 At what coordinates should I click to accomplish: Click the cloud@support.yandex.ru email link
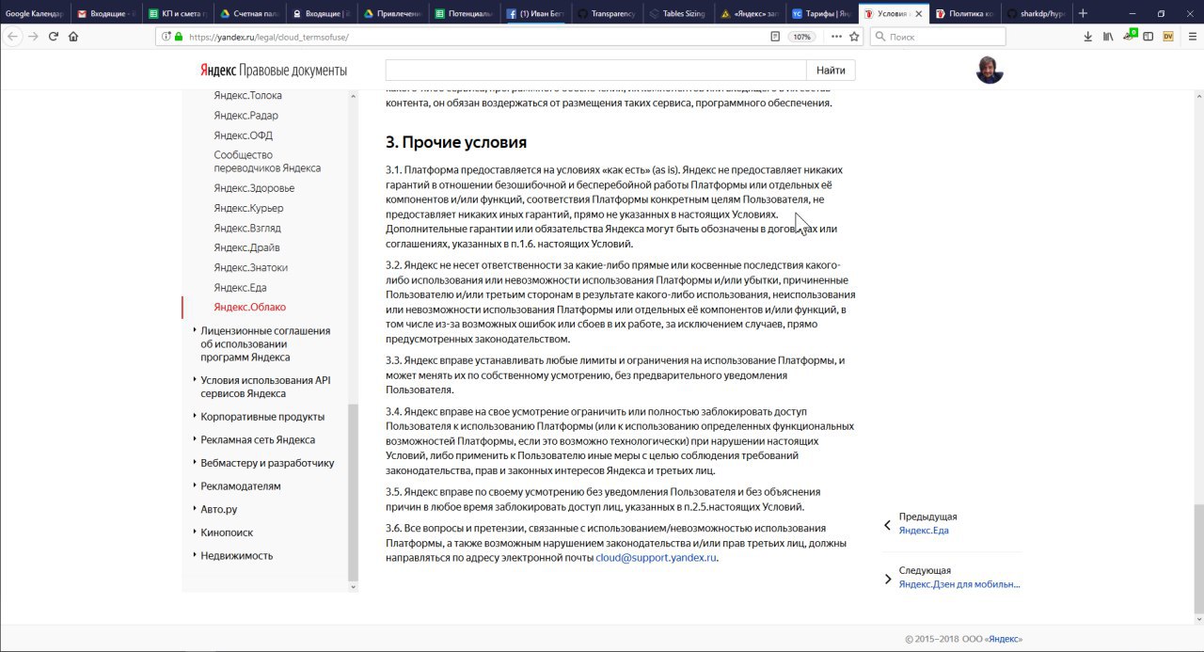tap(657, 558)
